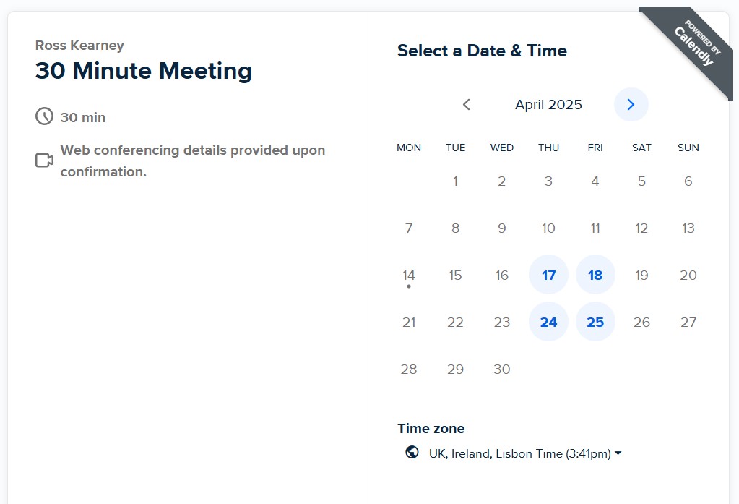739x504 pixels.
Task: Click the video camera conferencing icon
Action: [x=45, y=160]
